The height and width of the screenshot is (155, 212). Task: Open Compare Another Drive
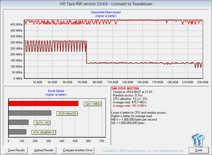(78, 150)
